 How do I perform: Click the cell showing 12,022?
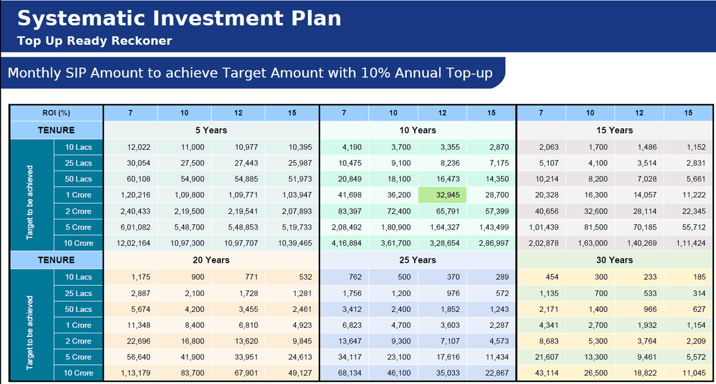[131, 147]
